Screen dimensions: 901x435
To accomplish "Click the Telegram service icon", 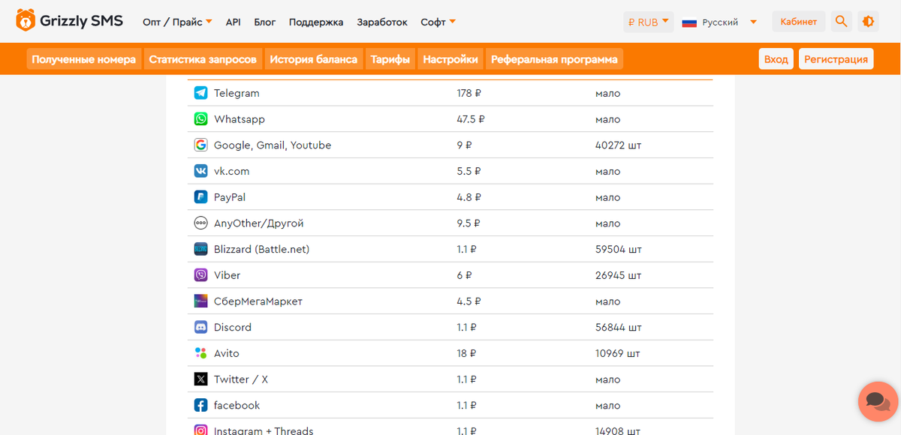I will [x=200, y=93].
